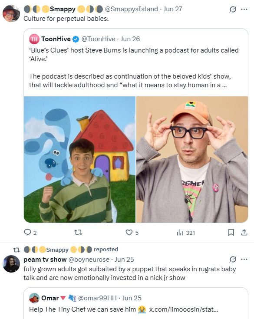254x319 pixels.
Task: Repost Smappy's 'Culture for perpetual babies' tweet
Action: pos(78,232)
